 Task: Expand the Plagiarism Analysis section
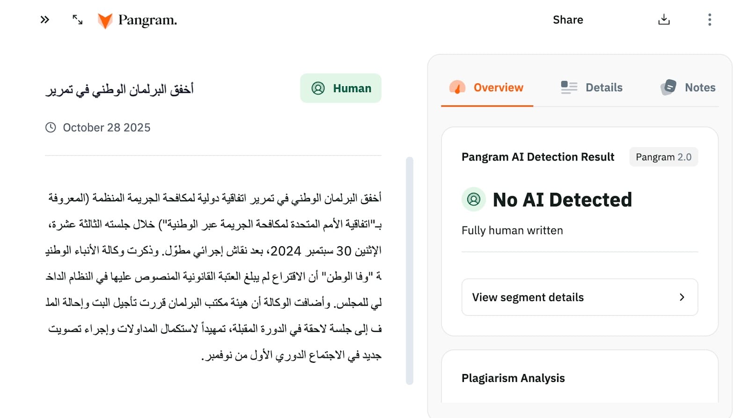click(513, 378)
